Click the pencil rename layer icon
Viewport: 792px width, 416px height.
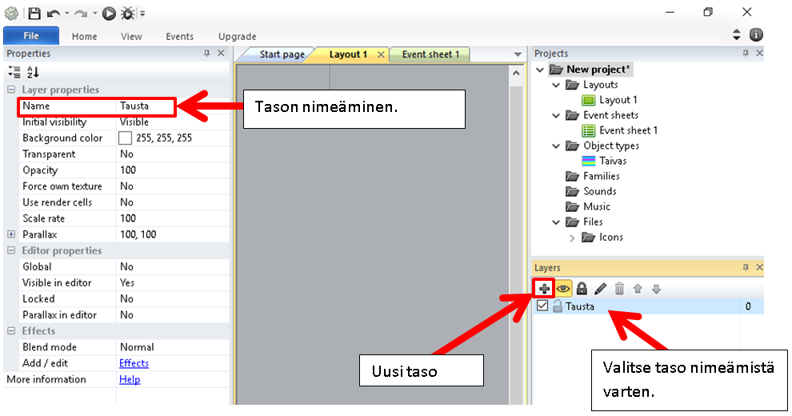(600, 289)
